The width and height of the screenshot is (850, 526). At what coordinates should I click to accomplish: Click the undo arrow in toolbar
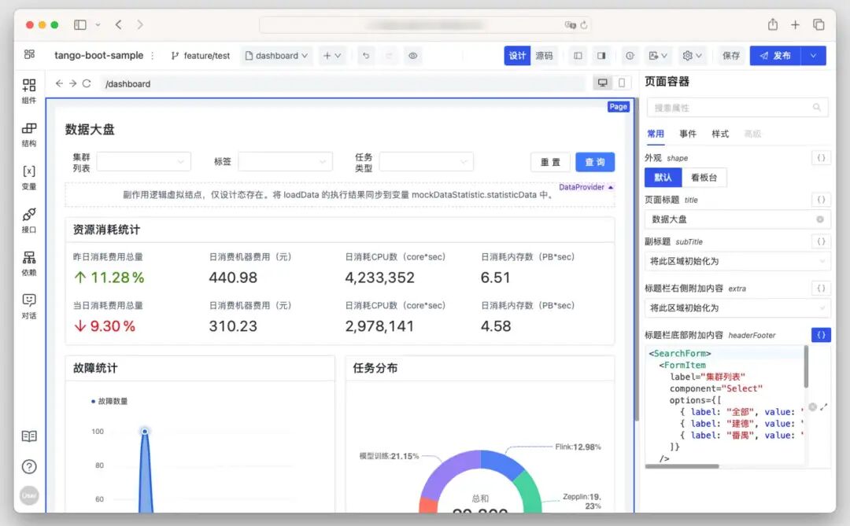coord(365,56)
